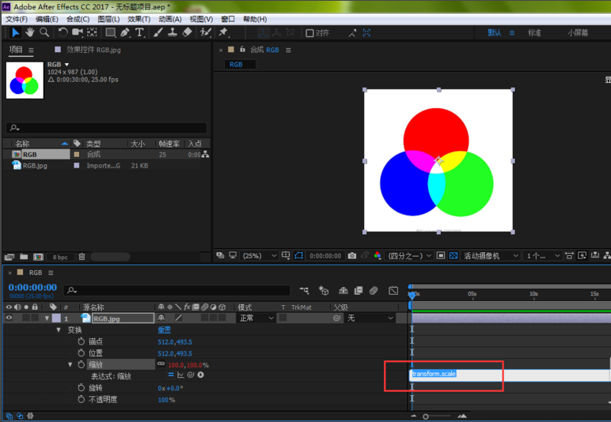Click the snapshot camera icon in viewer
Image resolution: width=611 pixels, height=422 pixels.
click(x=352, y=256)
